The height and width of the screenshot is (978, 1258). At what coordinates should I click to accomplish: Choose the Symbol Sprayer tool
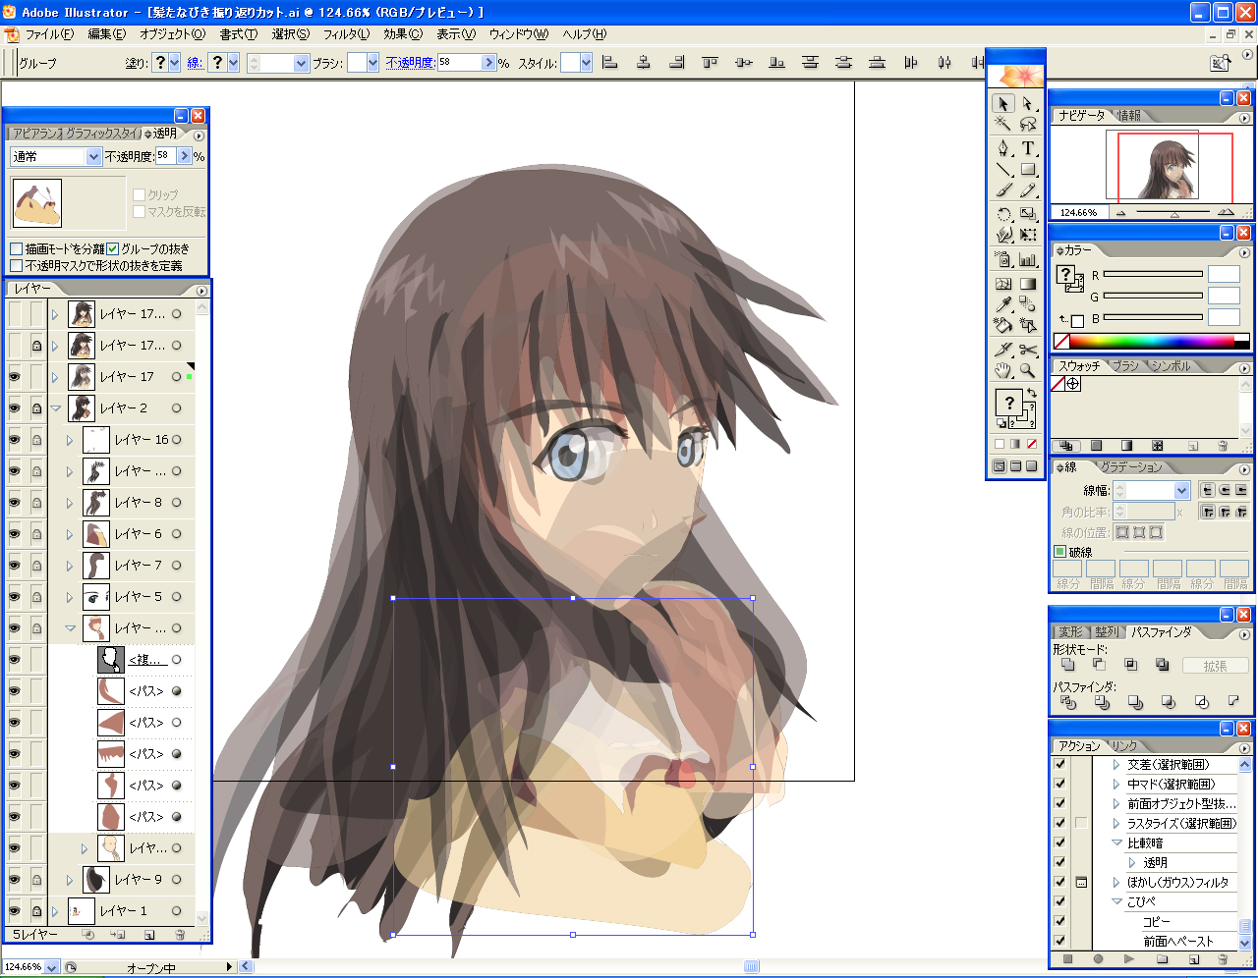click(1002, 259)
